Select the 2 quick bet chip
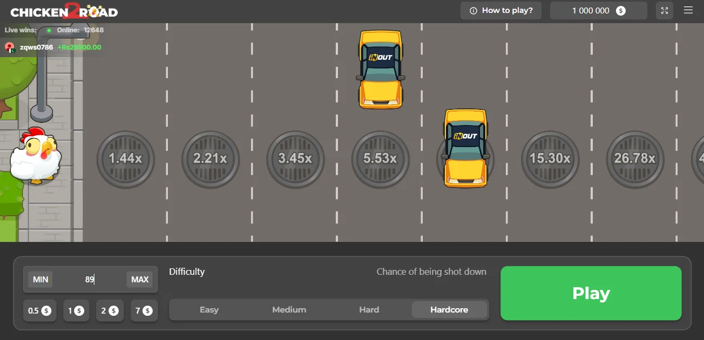Viewport: 704px width, 340px height. tap(110, 310)
